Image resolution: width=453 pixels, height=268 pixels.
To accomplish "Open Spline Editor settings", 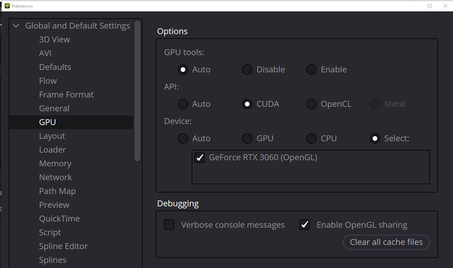I will click(64, 246).
